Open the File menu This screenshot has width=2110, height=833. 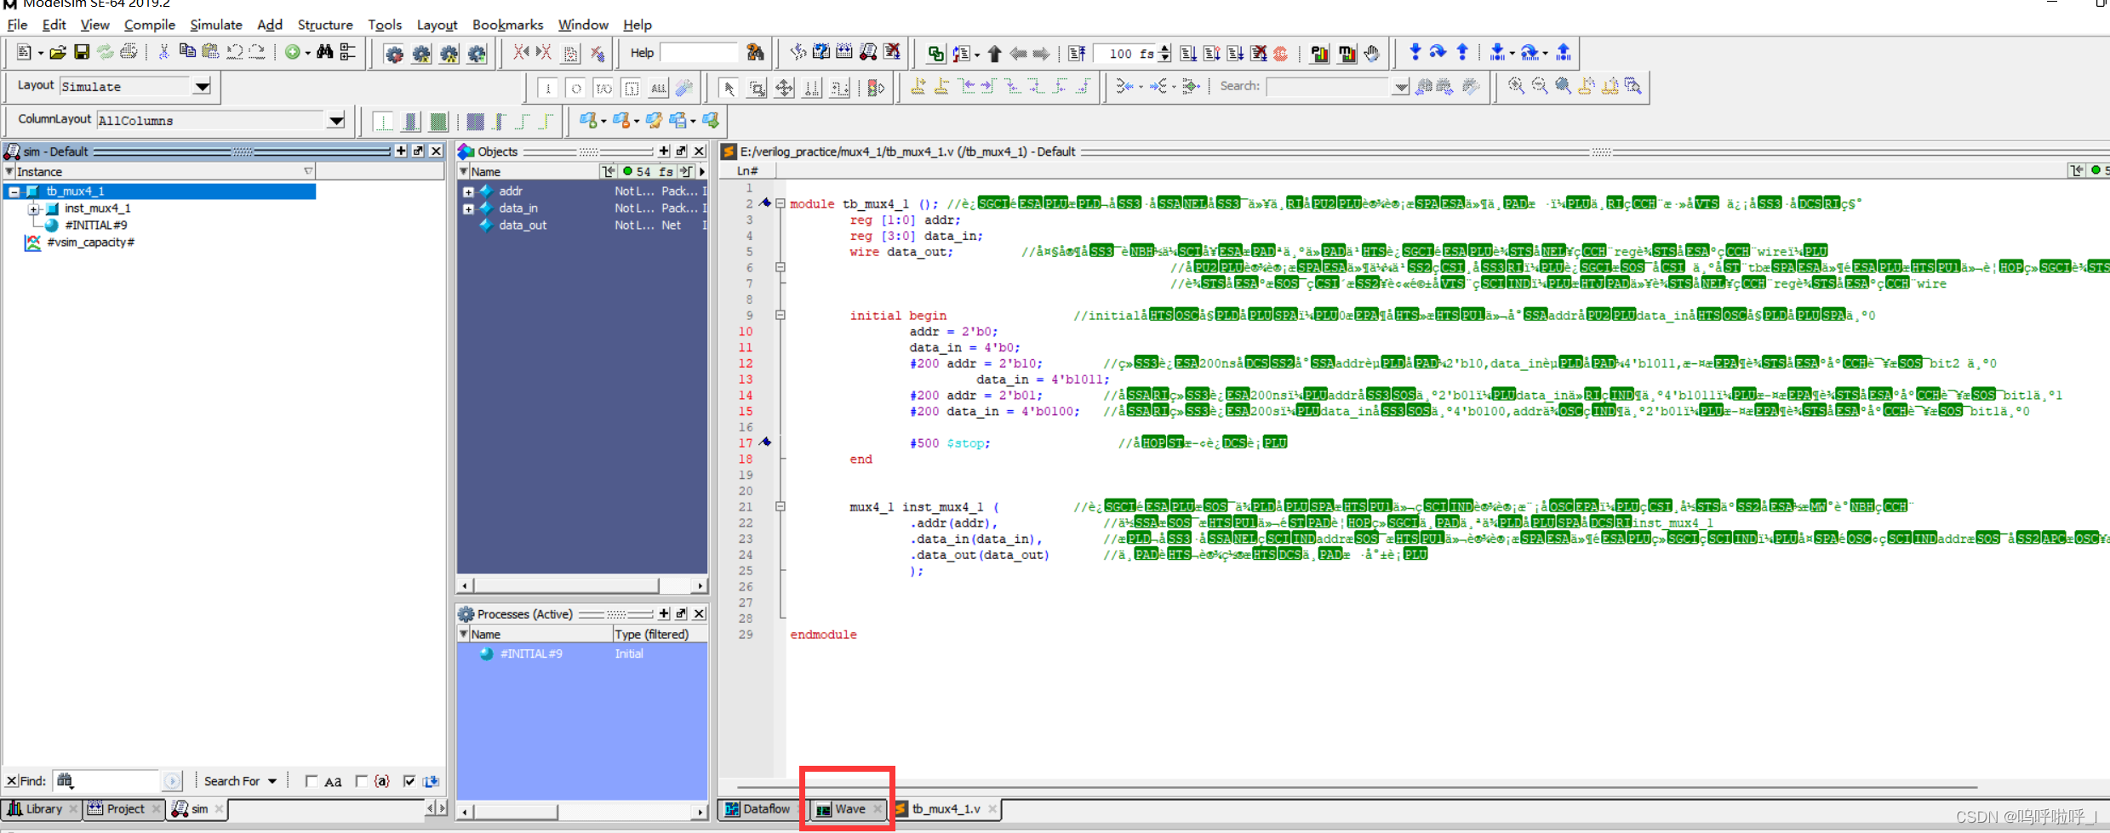(x=17, y=25)
